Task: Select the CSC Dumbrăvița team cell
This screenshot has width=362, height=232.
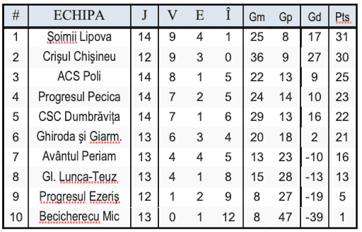Action: coord(79,117)
